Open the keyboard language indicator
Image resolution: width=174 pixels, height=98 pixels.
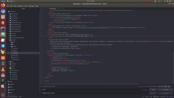(160, 1)
